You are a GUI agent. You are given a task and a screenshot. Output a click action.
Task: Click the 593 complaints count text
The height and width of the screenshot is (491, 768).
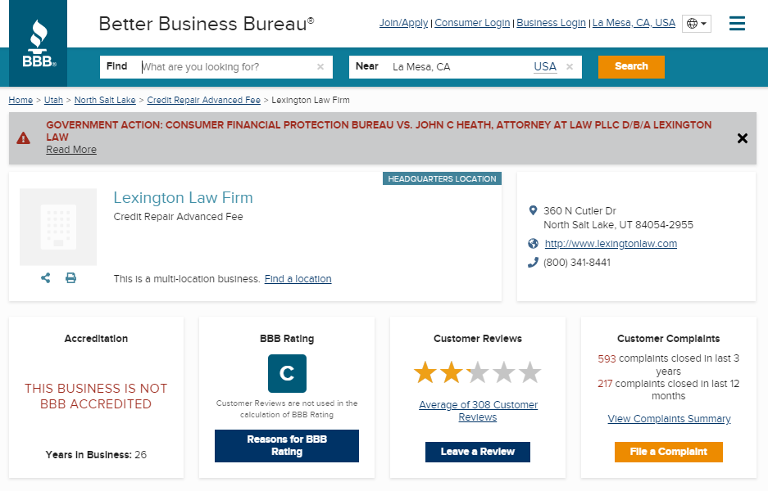607,359
